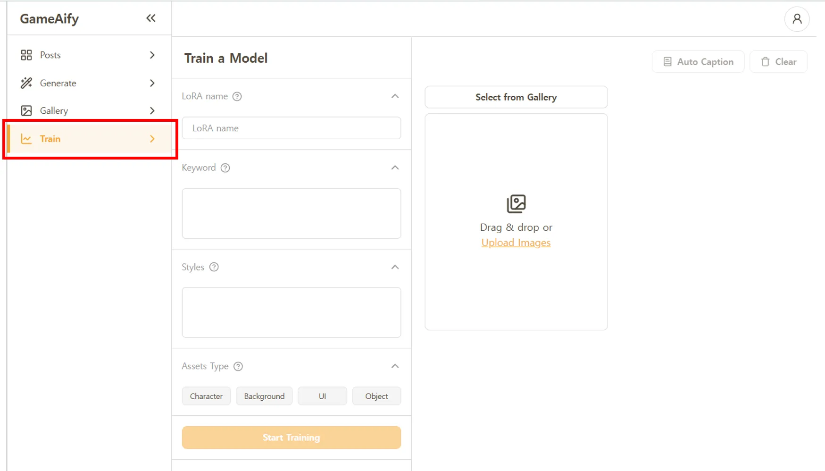825x471 pixels.
Task: Select Object asset type
Action: [x=376, y=396]
